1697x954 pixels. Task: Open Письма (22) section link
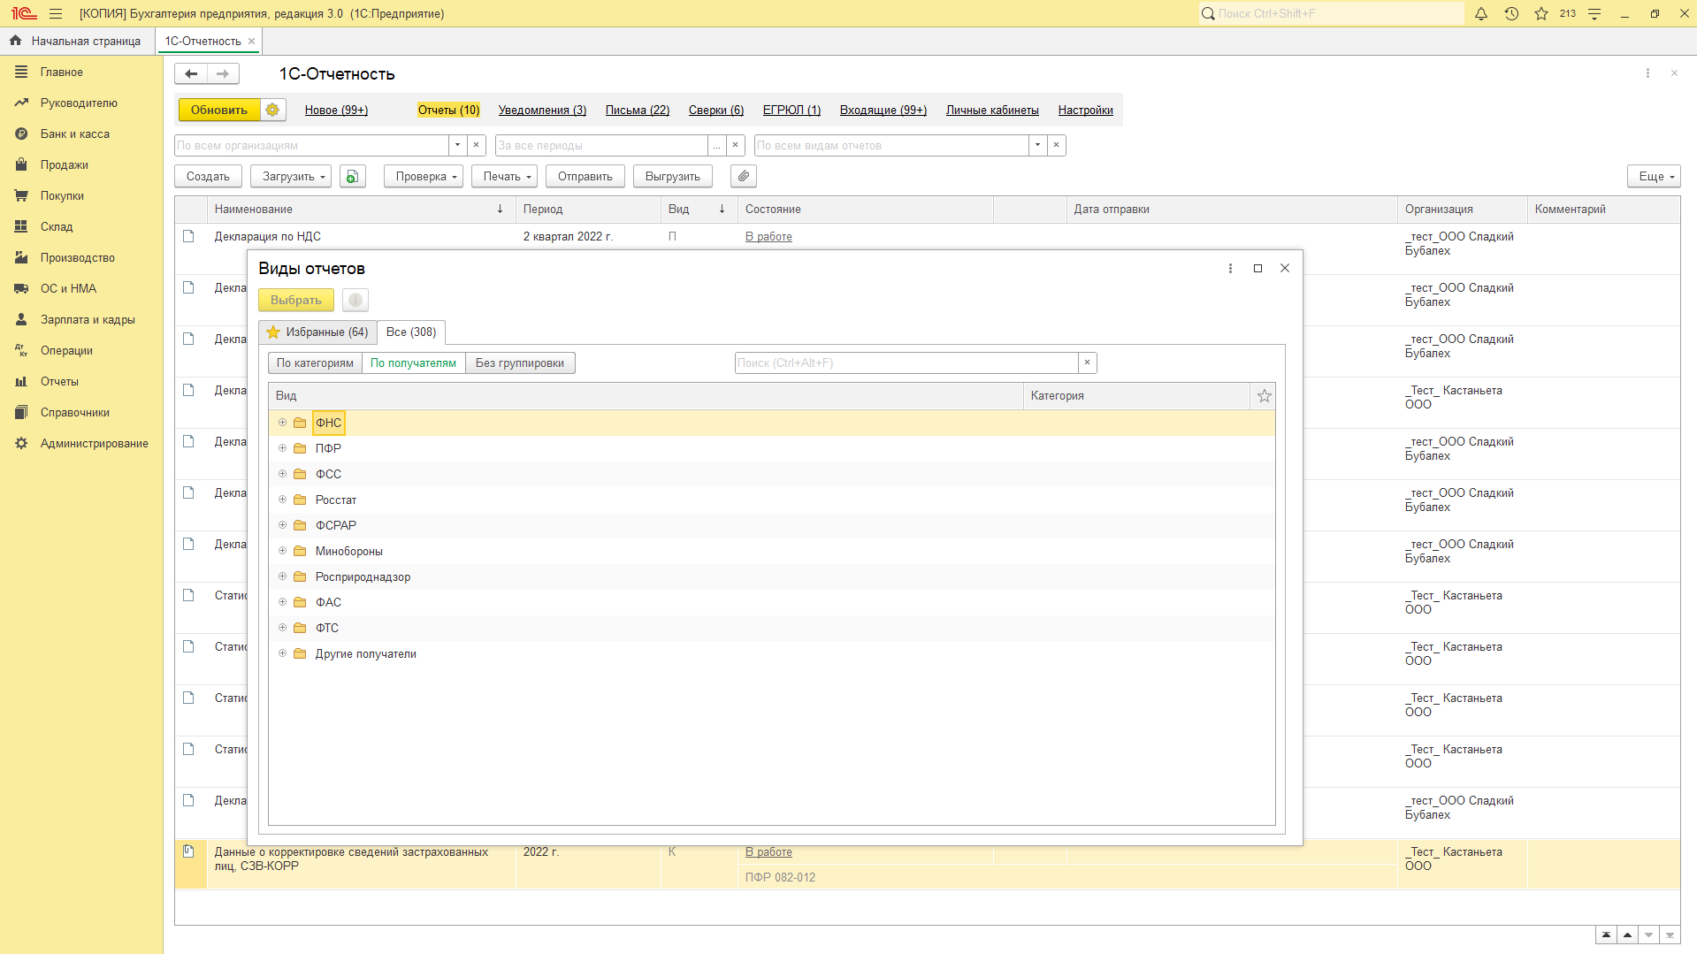(638, 111)
